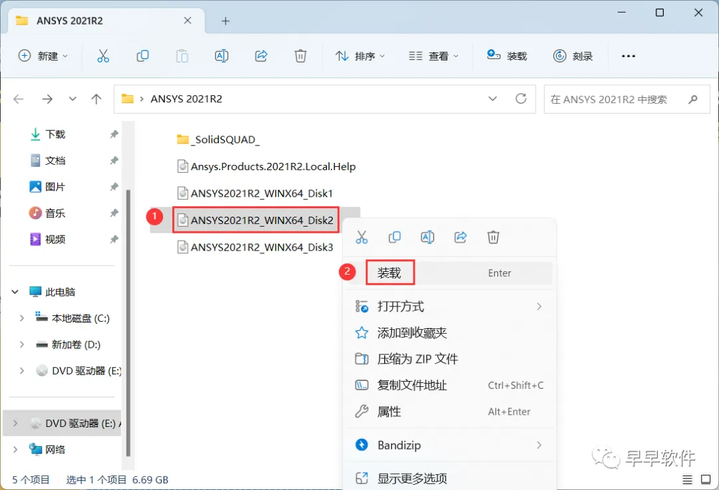Select 本地磁盘 (C:) drive
This screenshot has width=719, height=490.
point(73,318)
